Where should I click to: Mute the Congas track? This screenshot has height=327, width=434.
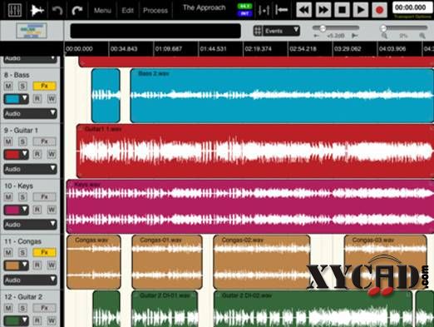point(8,252)
